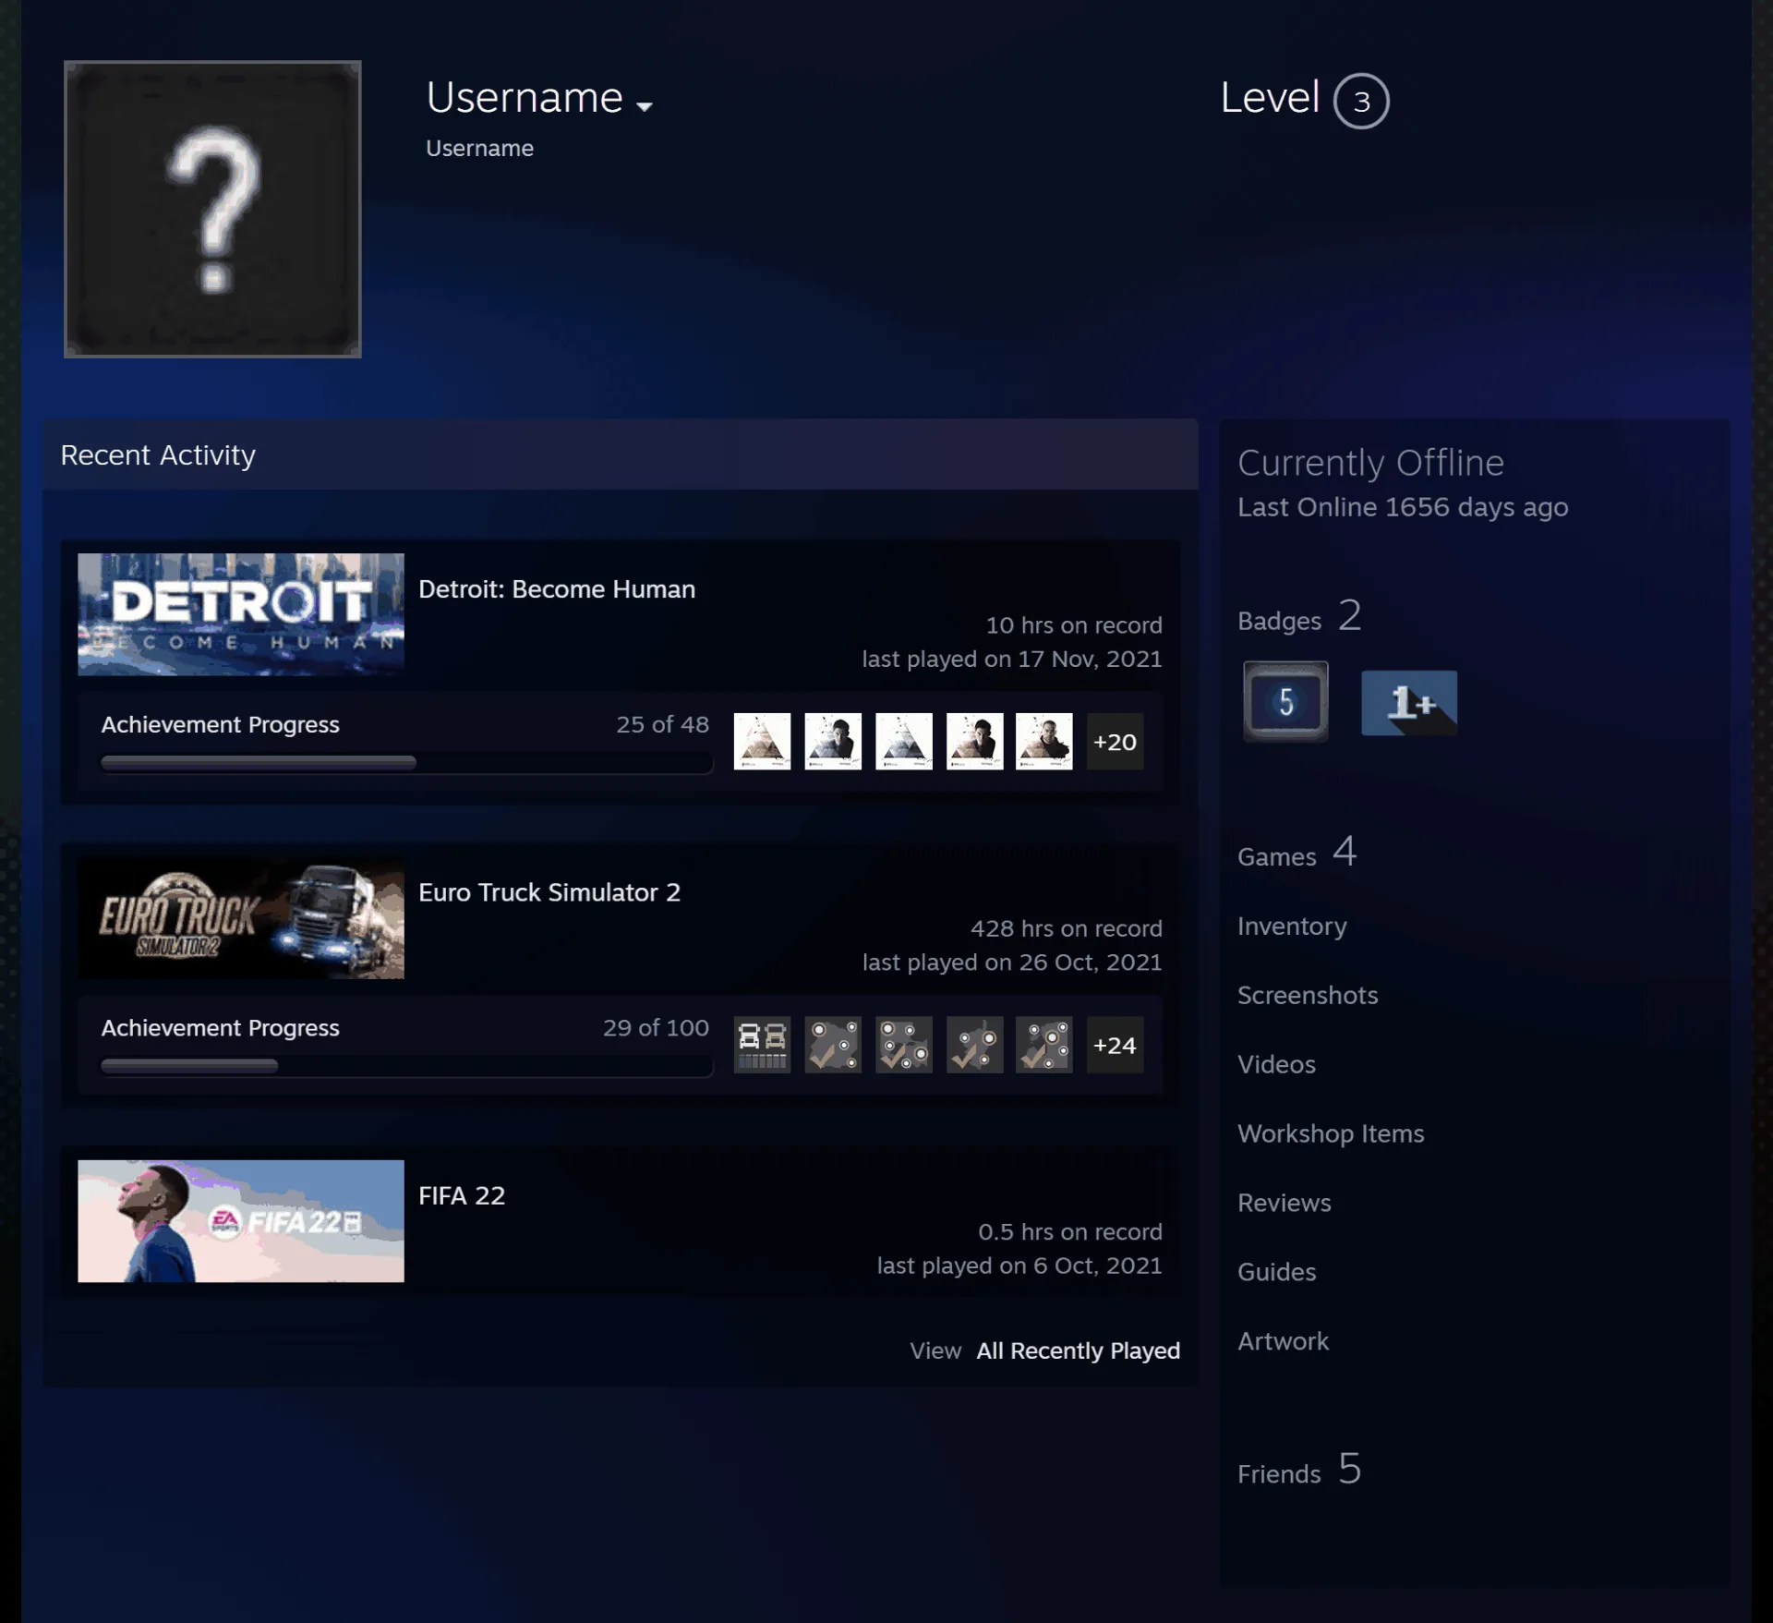Screen dimensions: 1773x1623
Task: Click third Euro Truck achievement icon
Action: tap(904, 1045)
